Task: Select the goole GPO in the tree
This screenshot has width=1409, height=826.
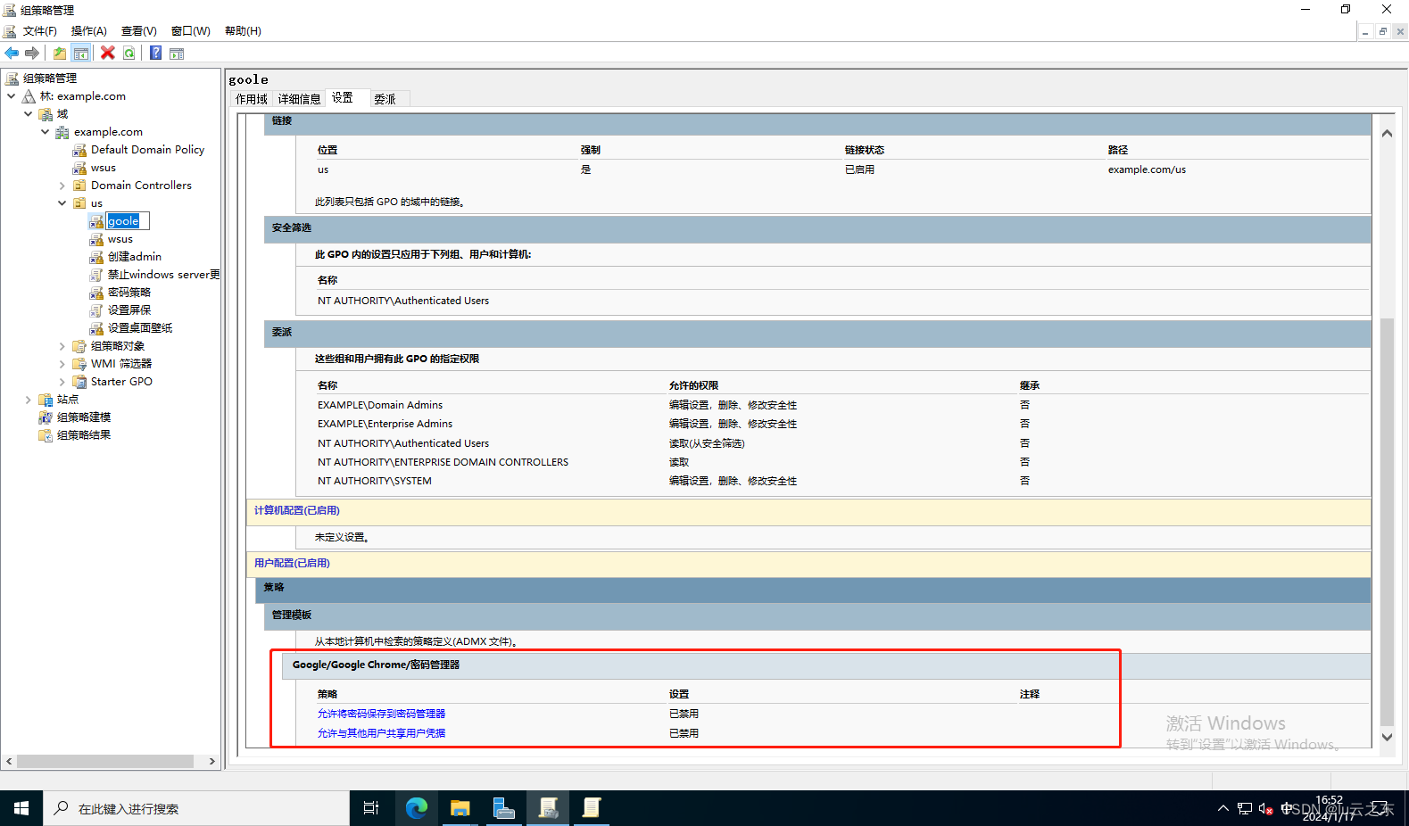Action: click(x=123, y=221)
